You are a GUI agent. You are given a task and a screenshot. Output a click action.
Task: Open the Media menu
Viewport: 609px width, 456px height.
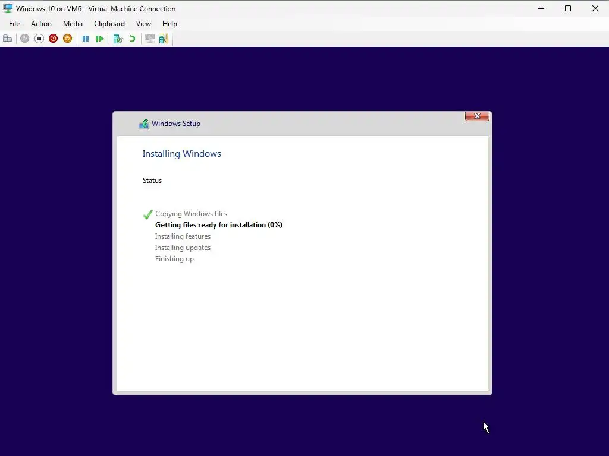pos(73,24)
